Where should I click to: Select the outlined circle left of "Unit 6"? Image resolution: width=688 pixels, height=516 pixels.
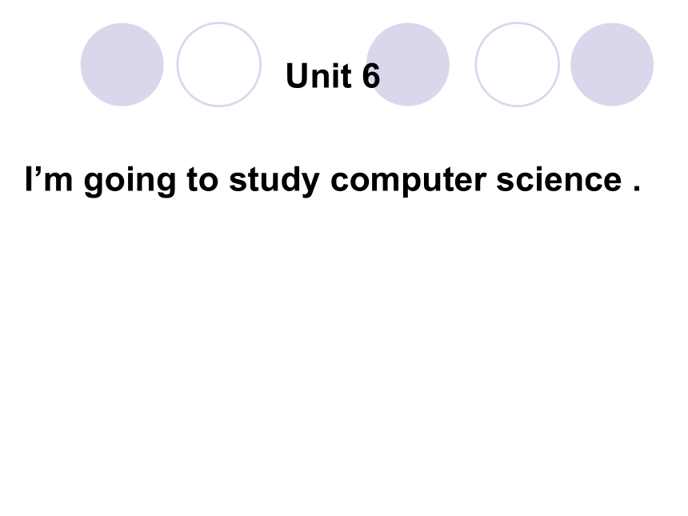click(x=219, y=65)
